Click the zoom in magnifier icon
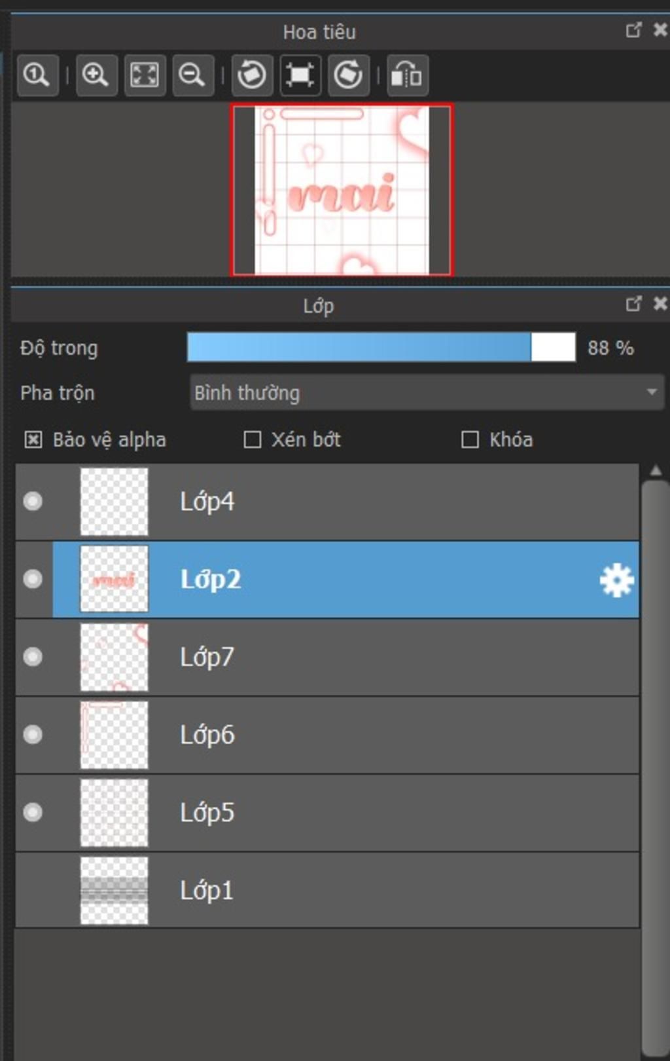 pyautogui.click(x=96, y=75)
